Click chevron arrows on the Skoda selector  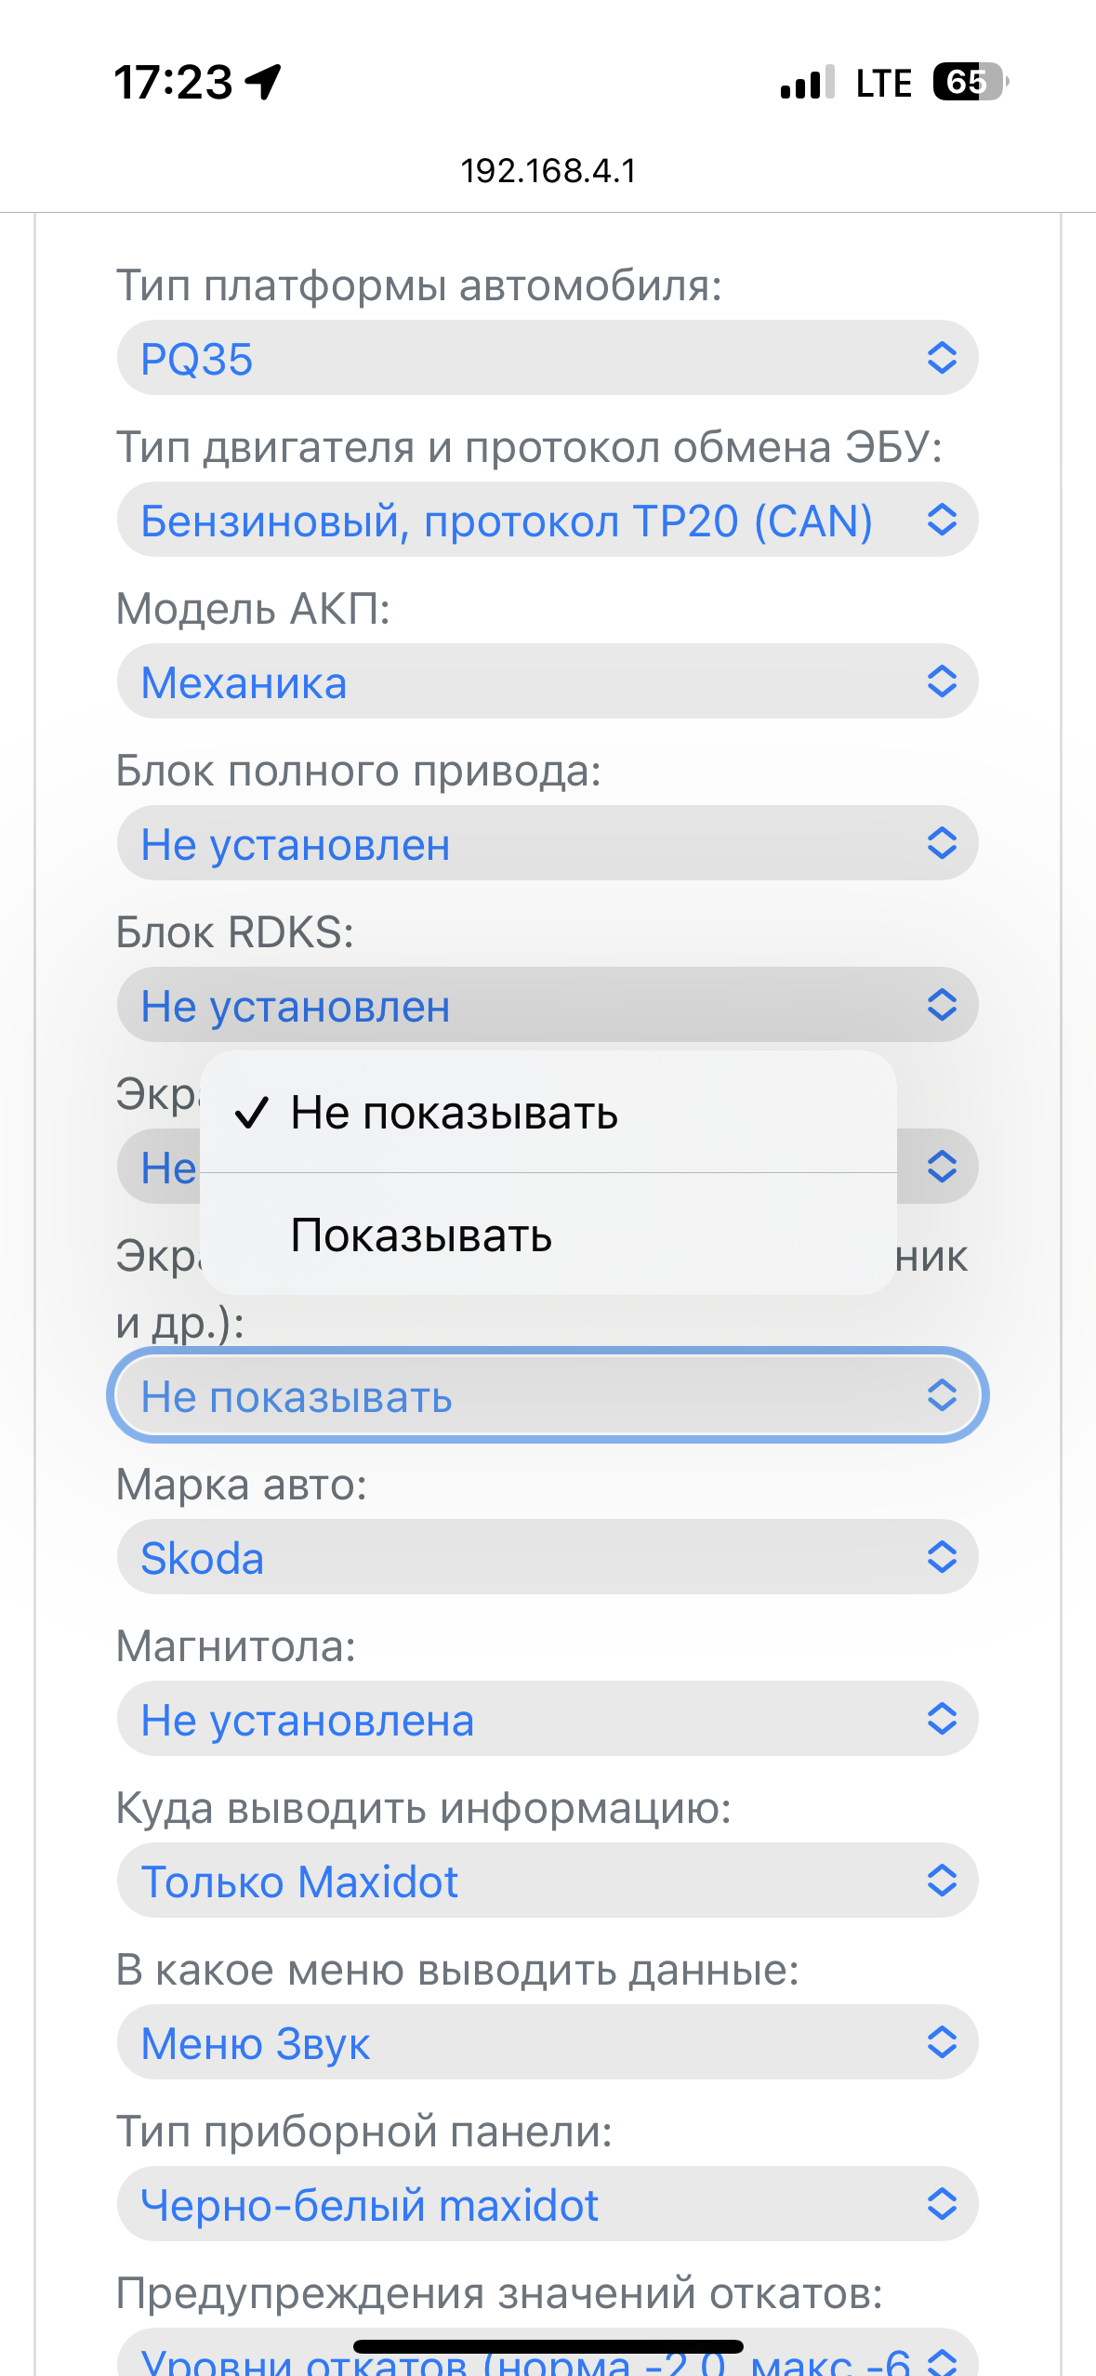coord(942,1557)
